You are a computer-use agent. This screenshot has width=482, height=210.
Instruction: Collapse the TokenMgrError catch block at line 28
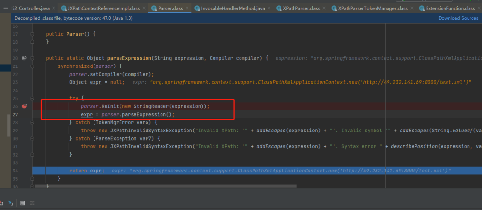point(32,122)
